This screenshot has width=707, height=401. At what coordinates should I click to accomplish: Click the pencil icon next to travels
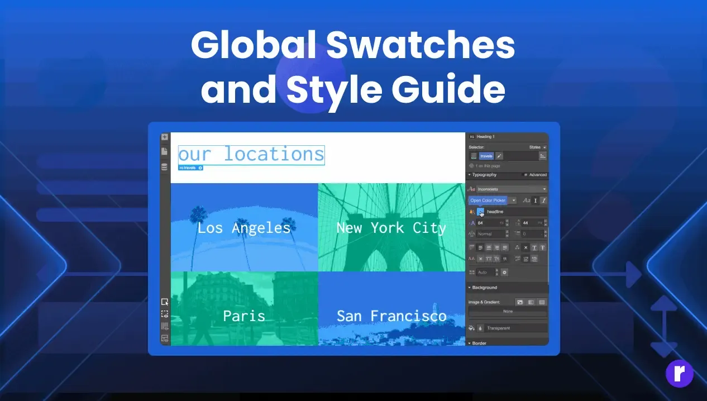(499, 156)
